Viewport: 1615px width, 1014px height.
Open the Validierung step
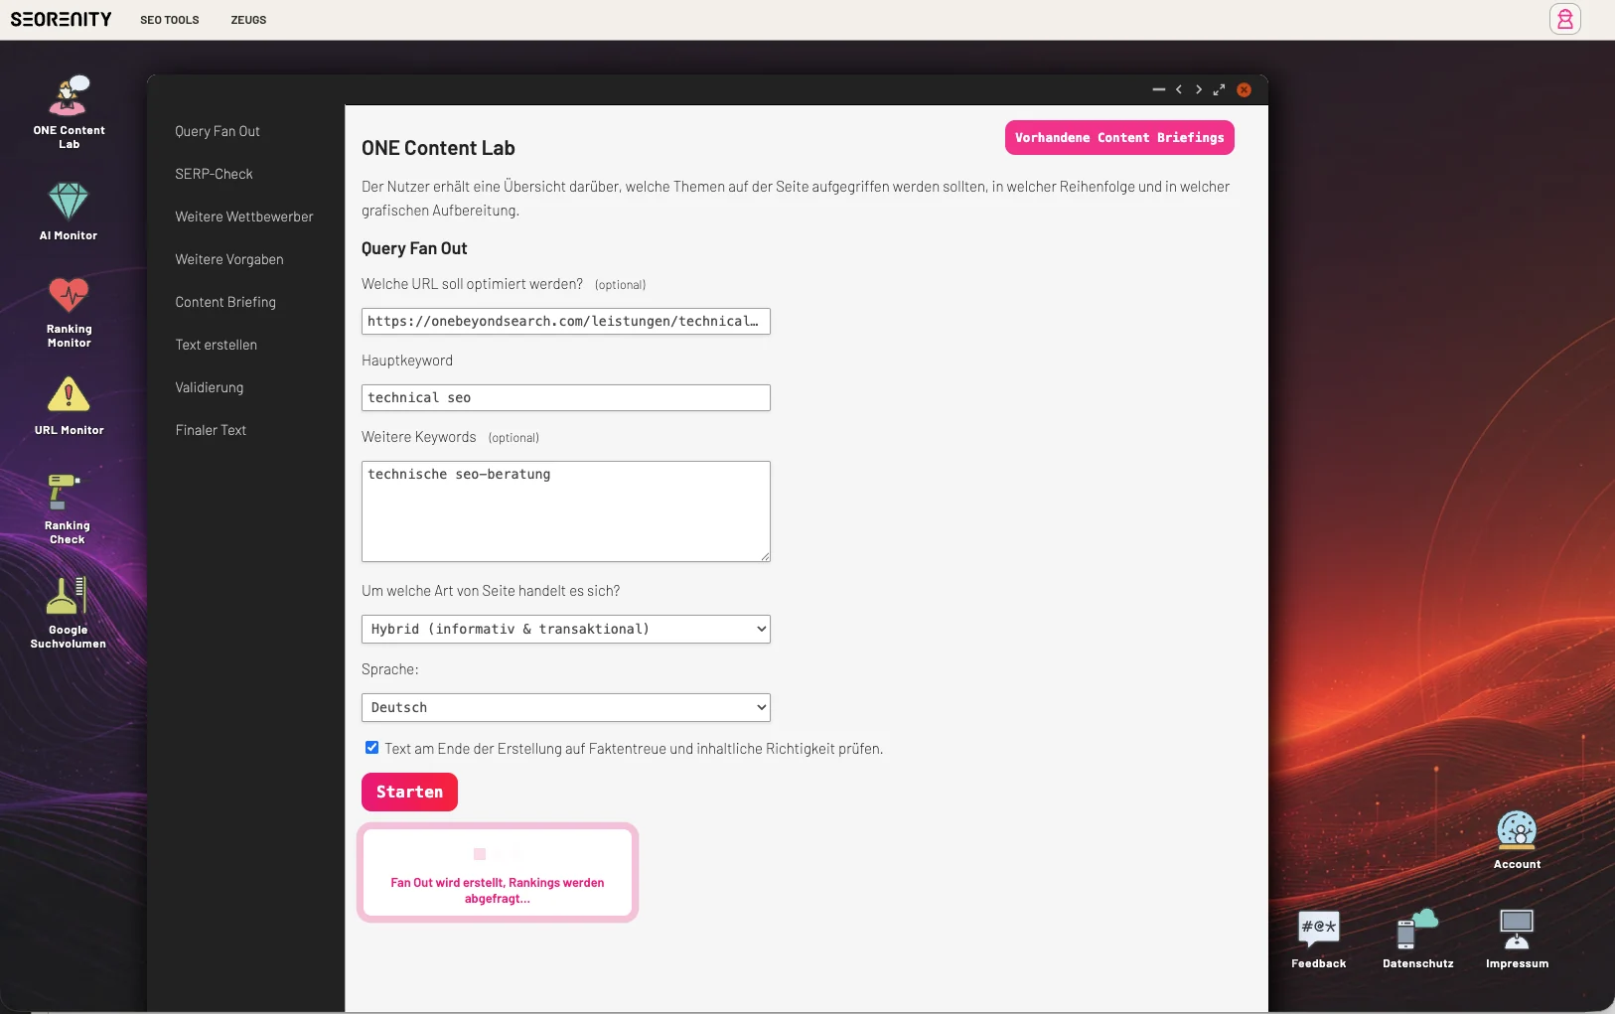click(209, 387)
